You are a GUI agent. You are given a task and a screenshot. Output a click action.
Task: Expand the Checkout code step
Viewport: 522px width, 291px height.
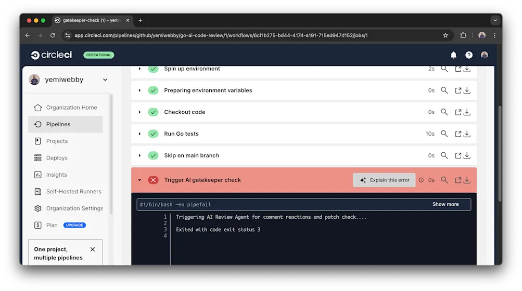(139, 112)
